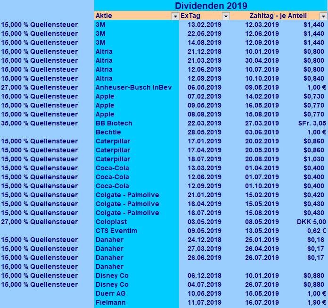Click the $0,16 Danaher dividend value
328x308 pixels.
pyautogui.click(x=316, y=240)
